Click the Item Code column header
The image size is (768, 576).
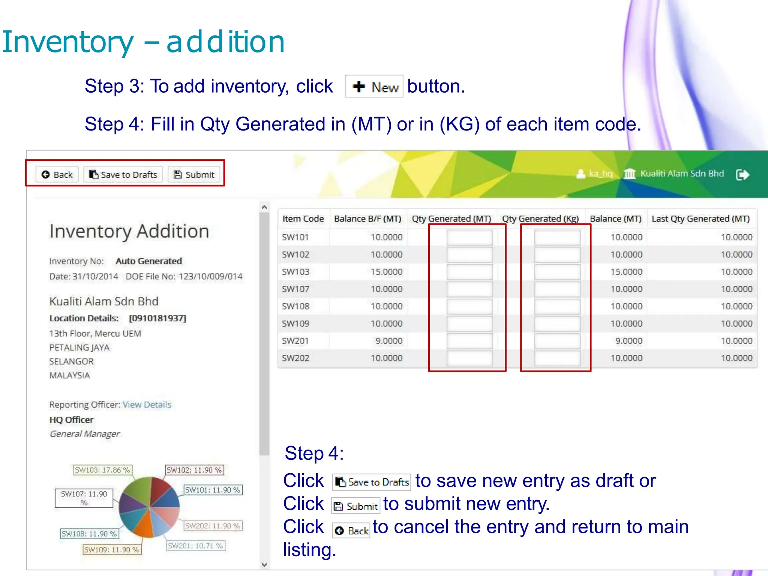303,219
